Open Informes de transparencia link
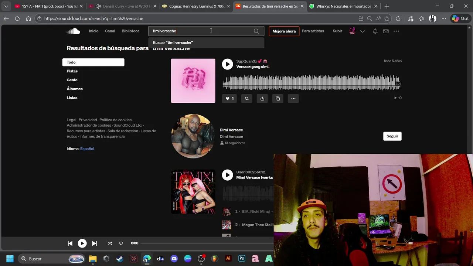 102,136
